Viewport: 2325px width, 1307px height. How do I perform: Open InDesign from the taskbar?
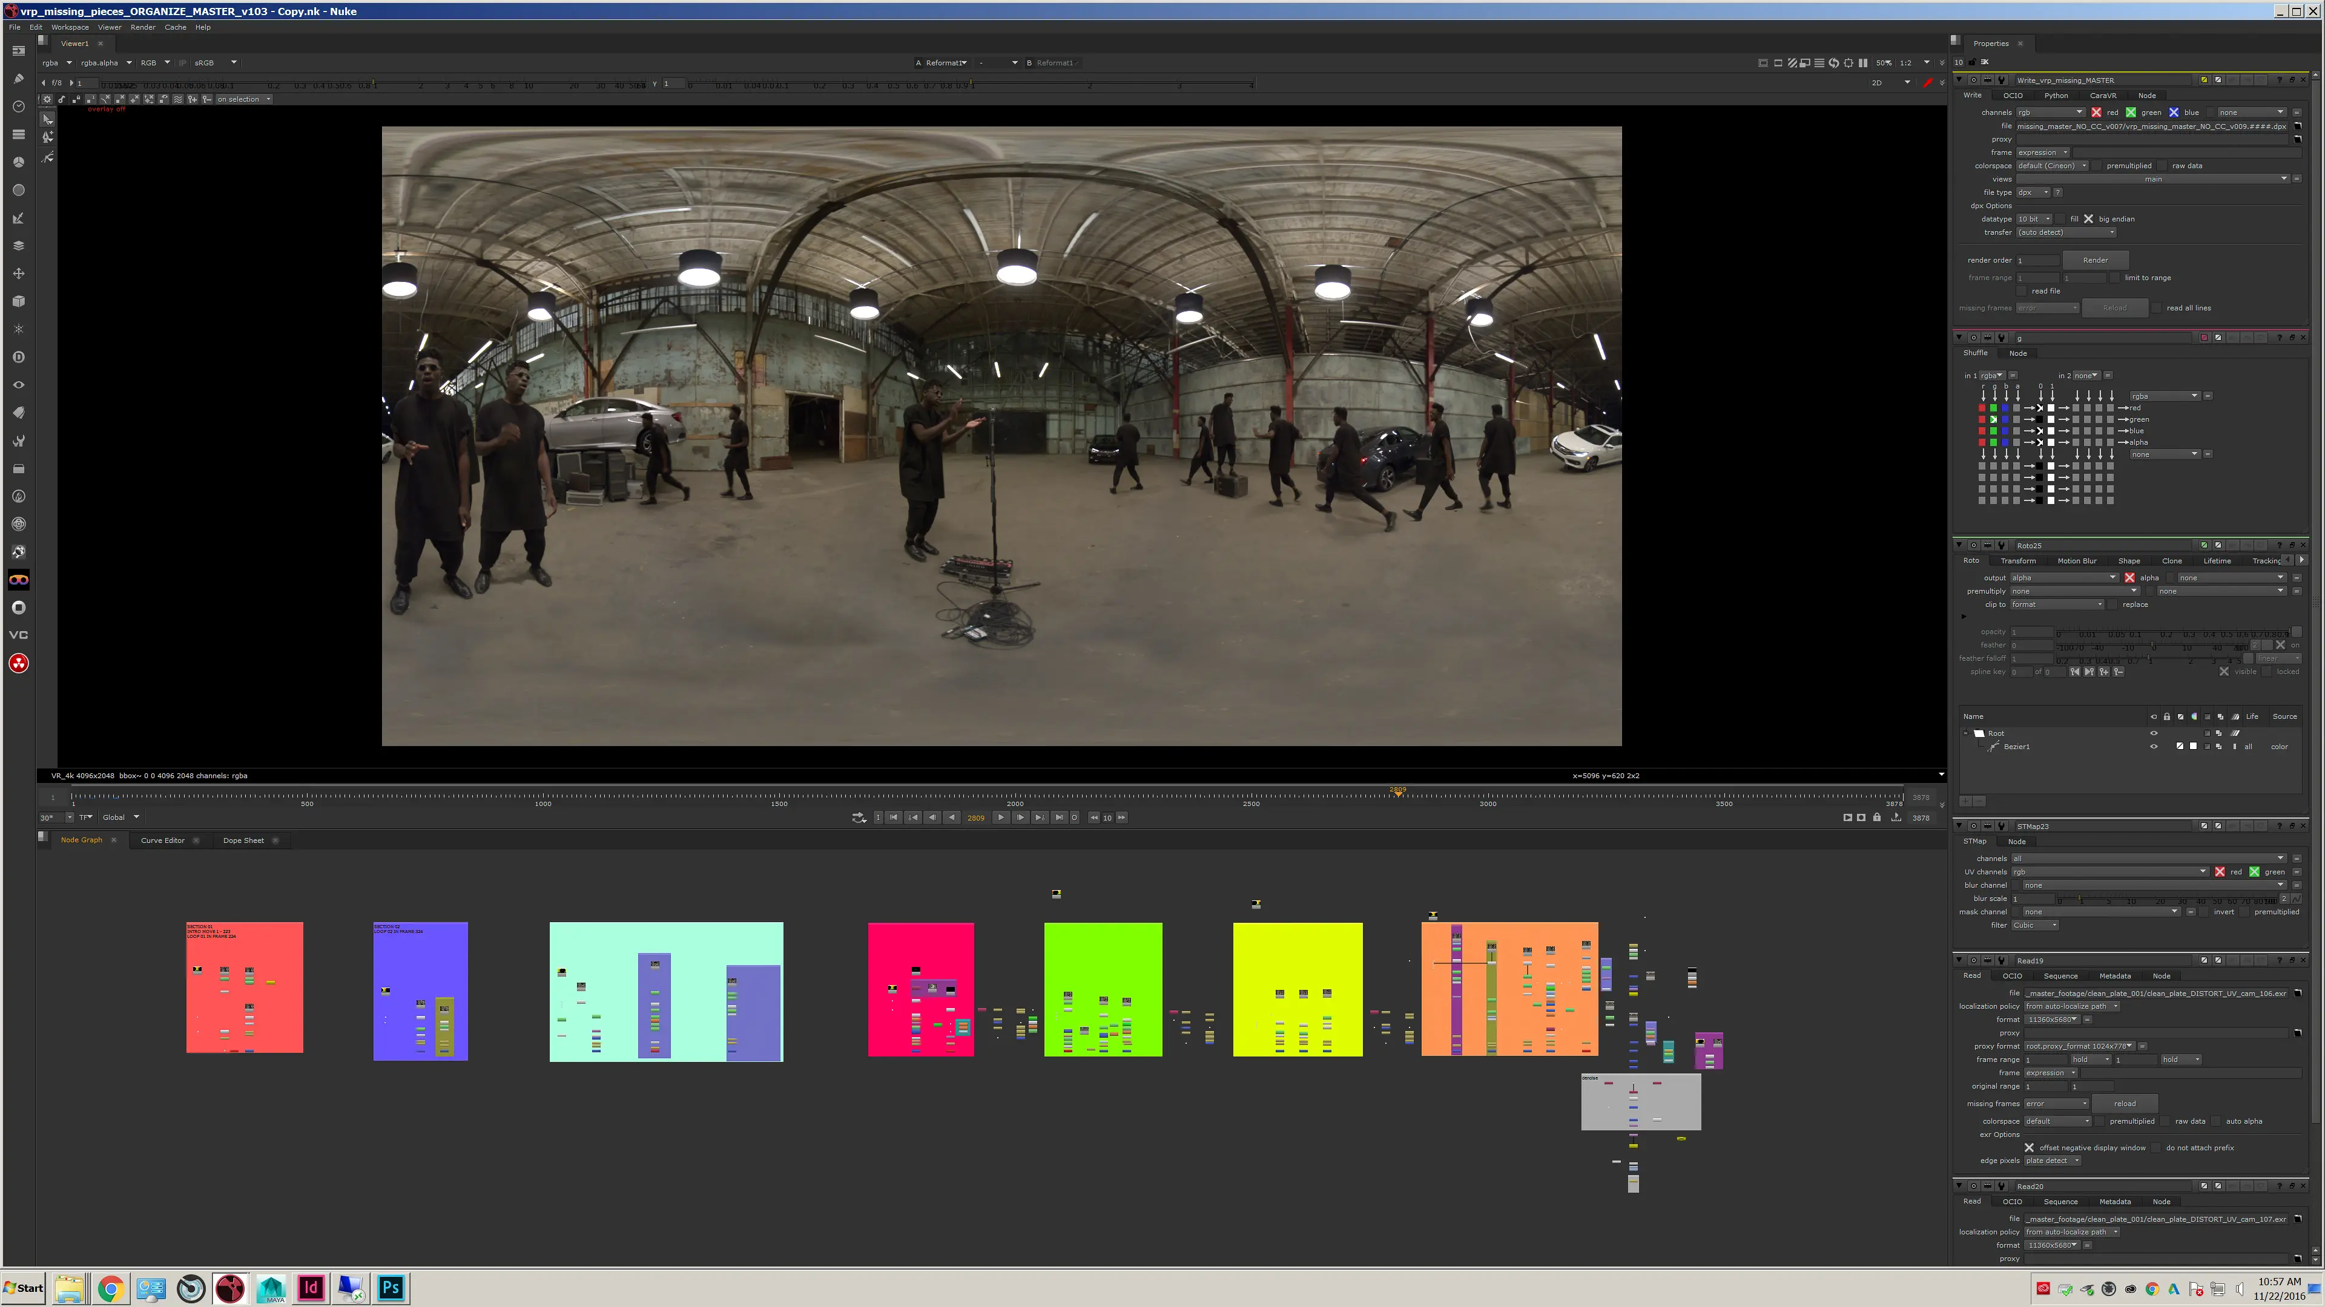(x=311, y=1288)
